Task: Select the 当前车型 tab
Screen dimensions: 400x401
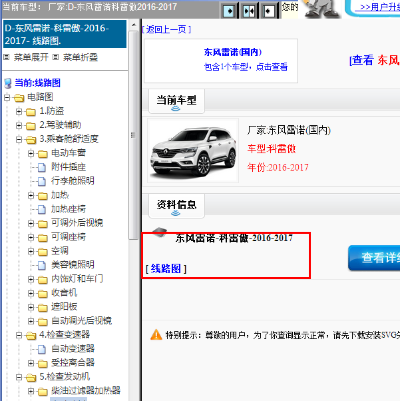Action: tap(176, 101)
